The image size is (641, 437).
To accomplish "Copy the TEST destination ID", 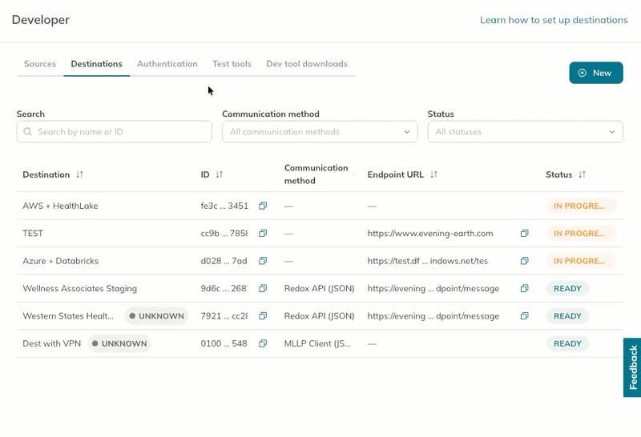I will [x=263, y=233].
